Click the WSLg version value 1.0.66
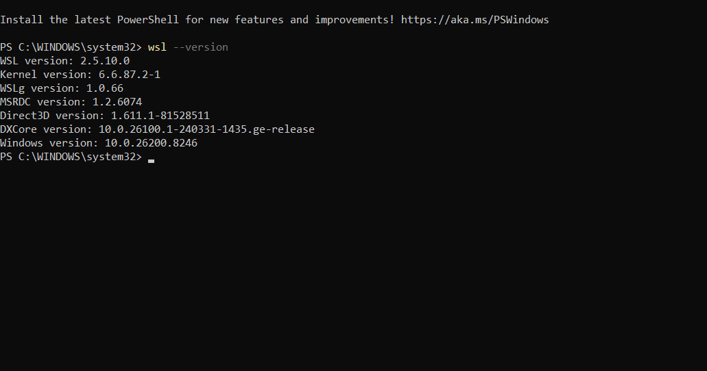This screenshot has width=707, height=371. point(105,88)
